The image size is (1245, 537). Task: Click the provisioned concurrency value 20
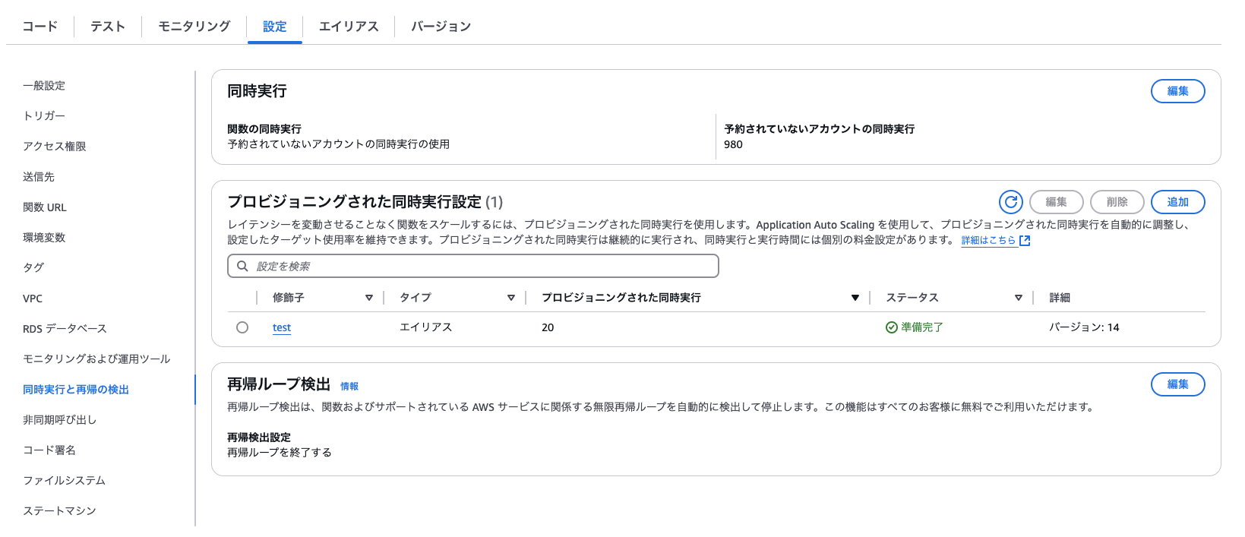pos(548,327)
